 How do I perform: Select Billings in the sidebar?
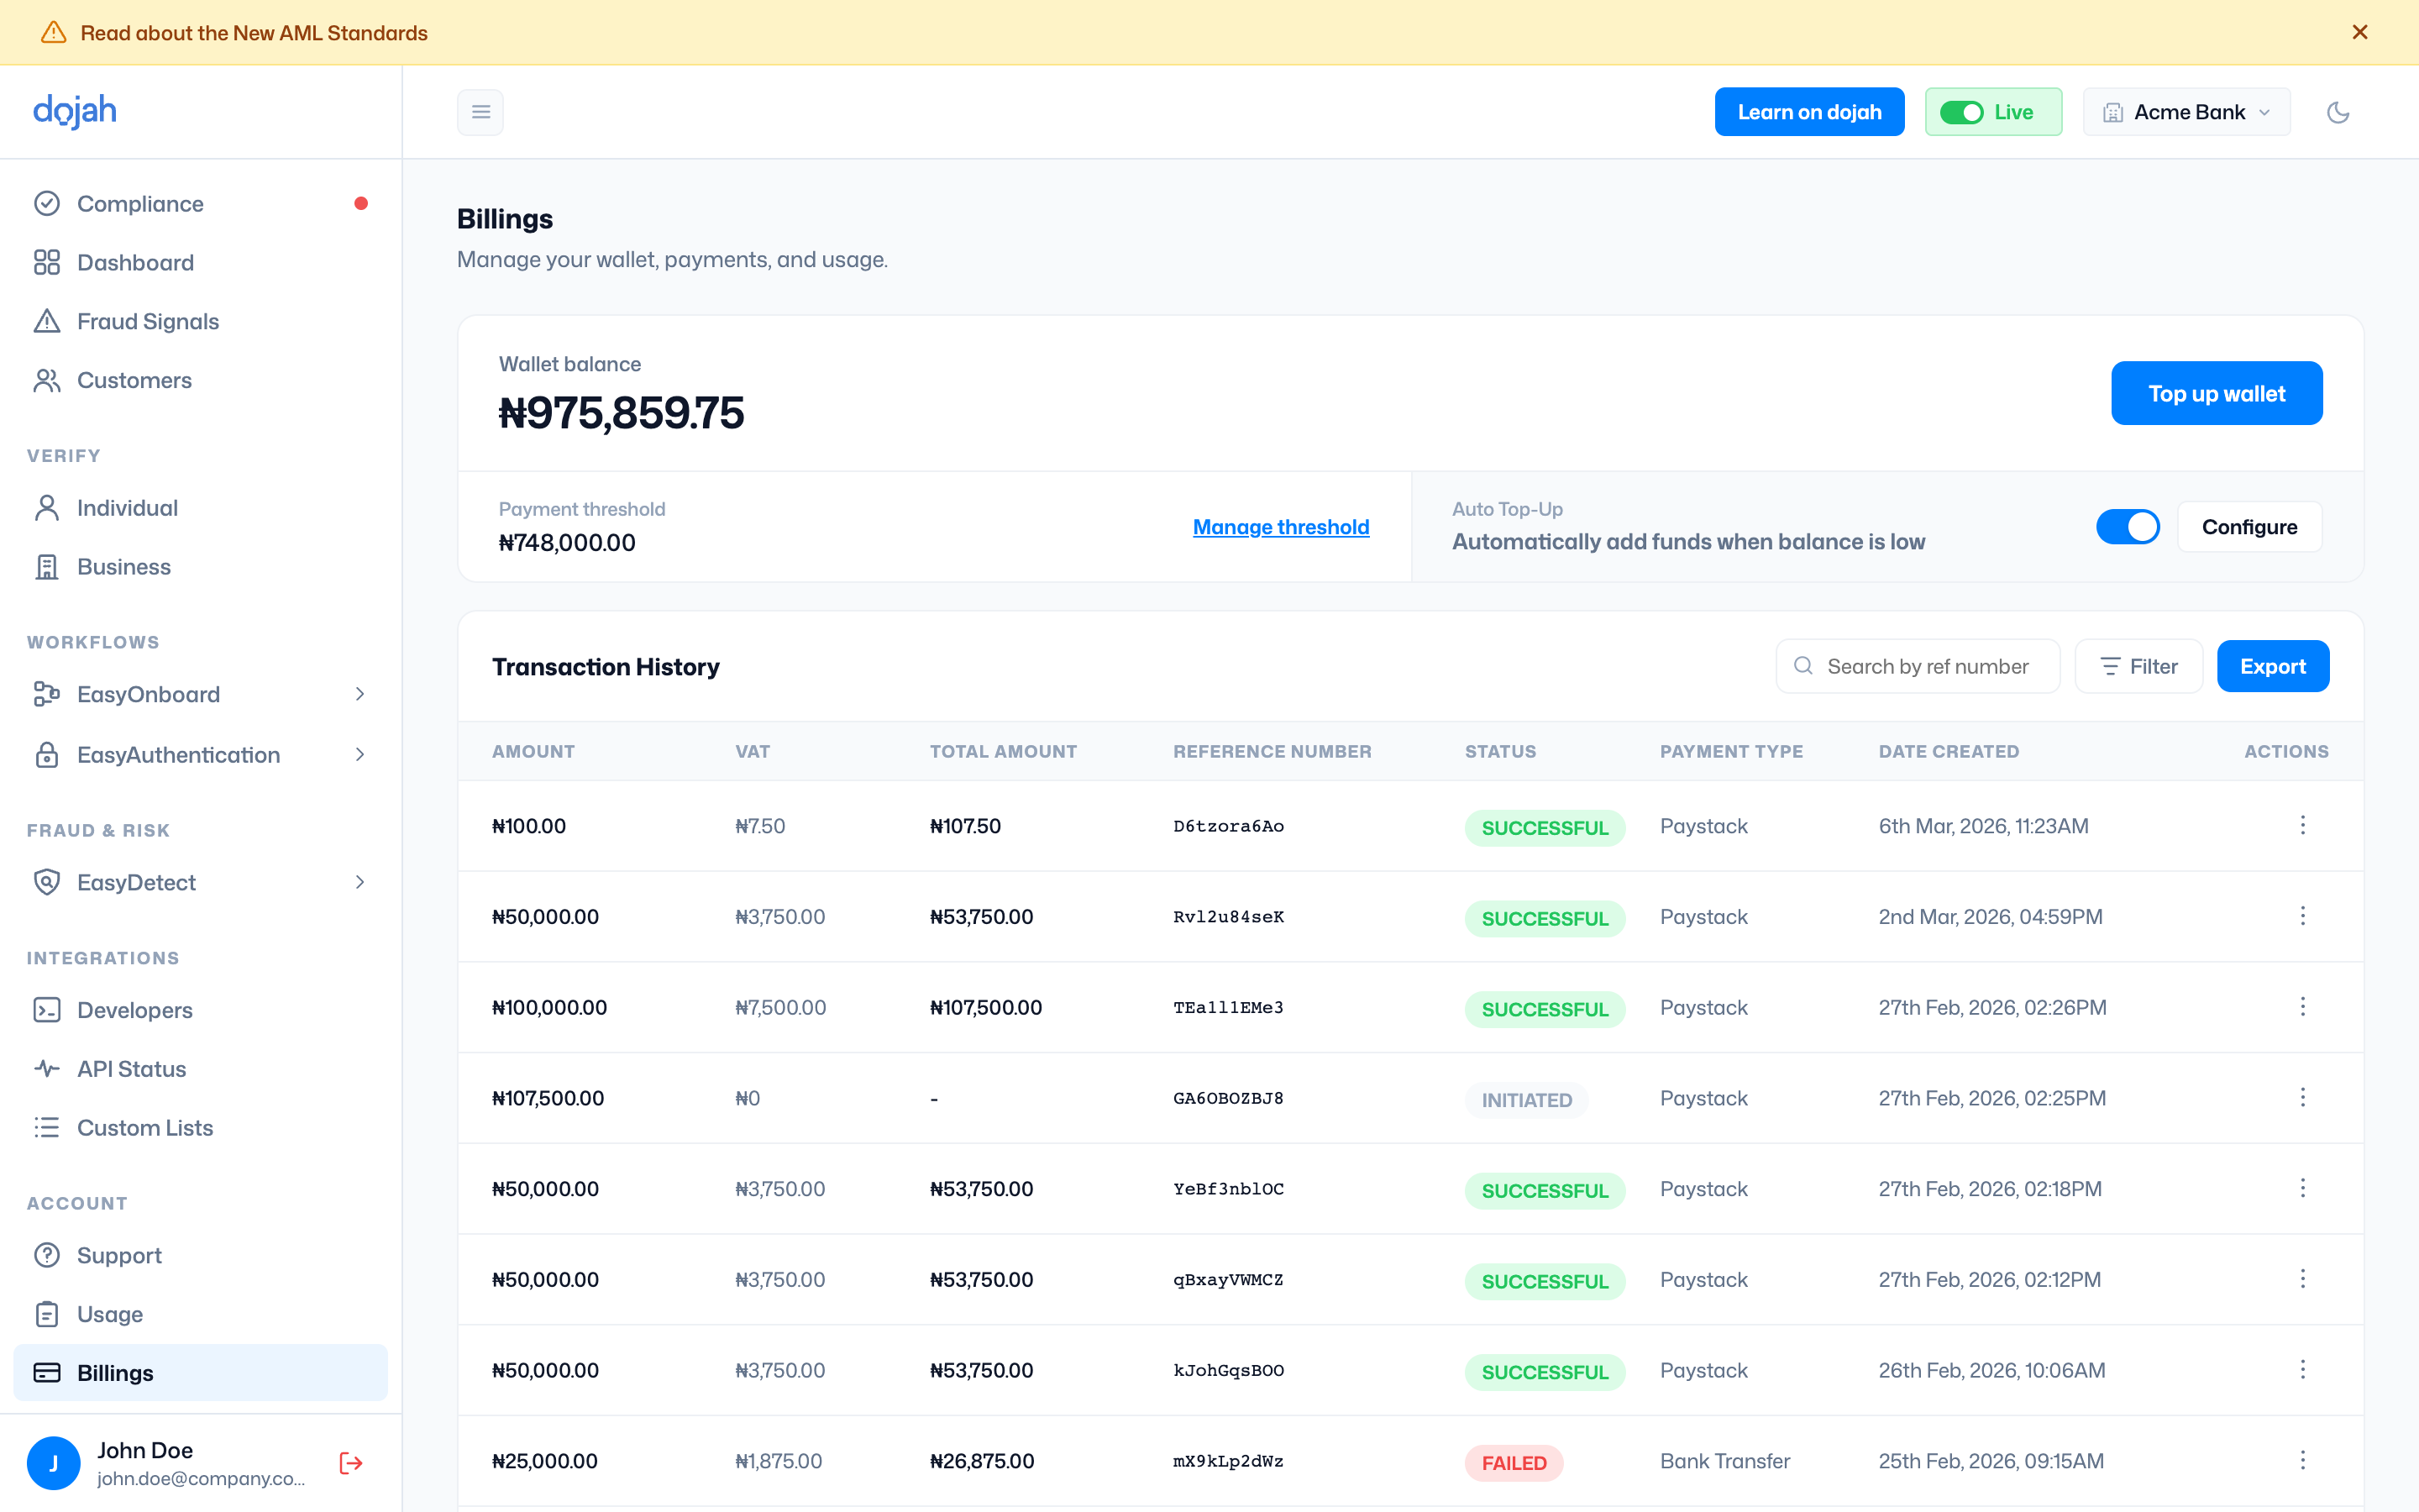200,1373
